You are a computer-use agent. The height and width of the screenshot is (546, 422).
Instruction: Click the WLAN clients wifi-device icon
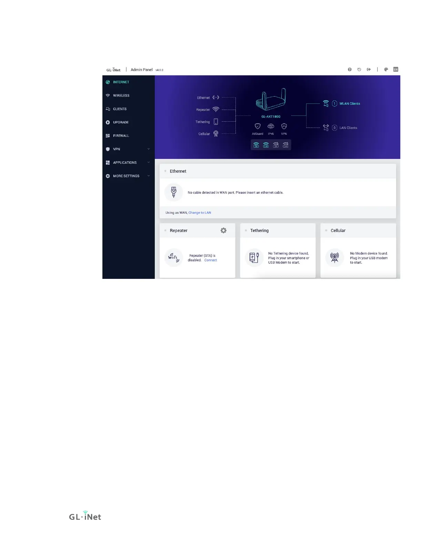tap(326, 104)
